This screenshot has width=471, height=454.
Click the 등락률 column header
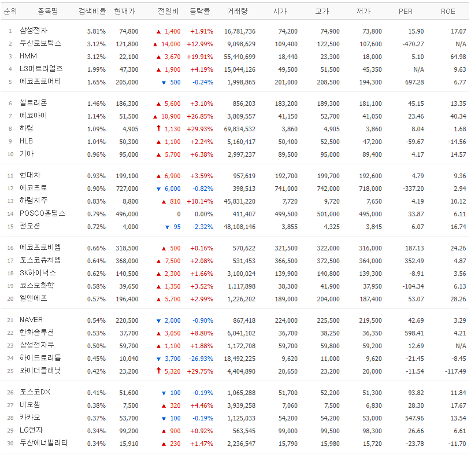[200, 12]
